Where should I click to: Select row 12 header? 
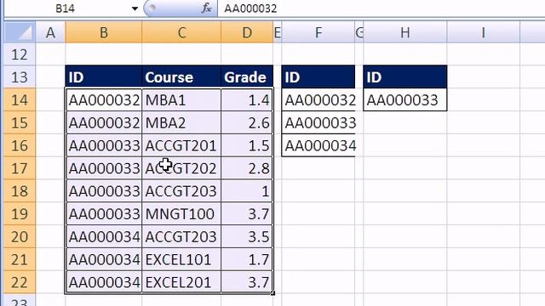click(x=20, y=54)
